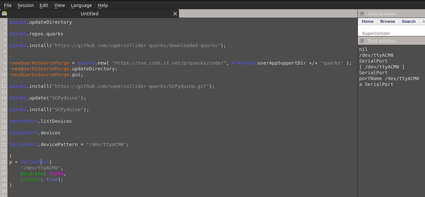
Task: Open the Edit menu
Action: coord(44,5)
